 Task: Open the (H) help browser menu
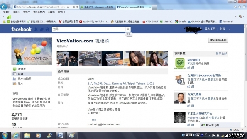[61, 12]
